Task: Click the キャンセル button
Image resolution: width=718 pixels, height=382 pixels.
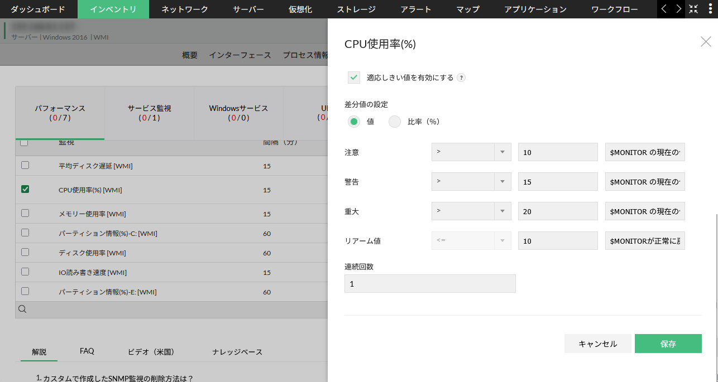Action: click(597, 344)
